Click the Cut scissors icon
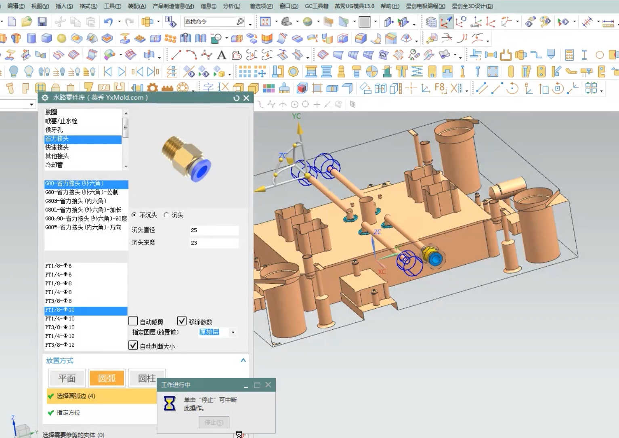The width and height of the screenshot is (619, 438). (x=60, y=22)
